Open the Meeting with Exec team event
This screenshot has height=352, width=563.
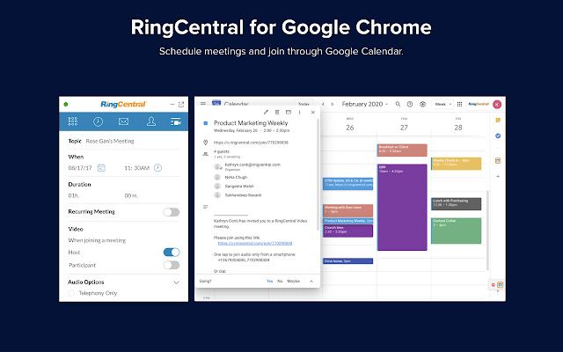347,210
